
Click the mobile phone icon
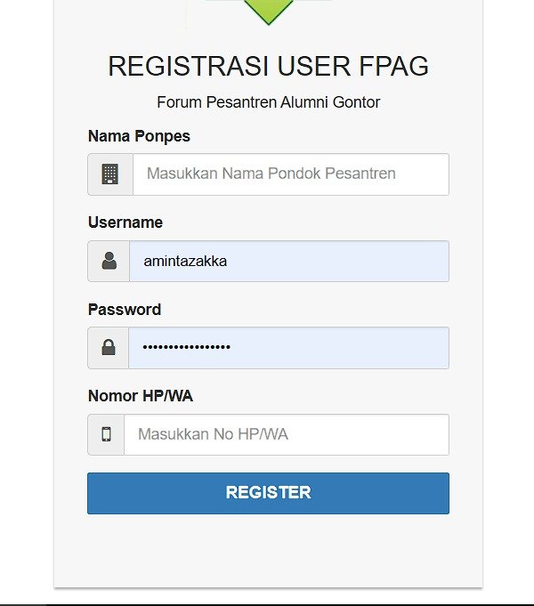[107, 434]
